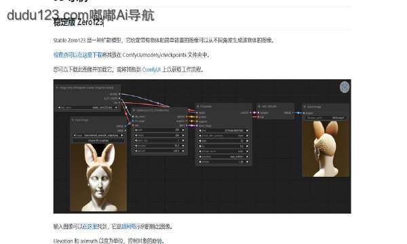Open the scheduler selector in KSampler
Image resolution: width=407 pixels, height=244 pixels.
click(x=223, y=157)
